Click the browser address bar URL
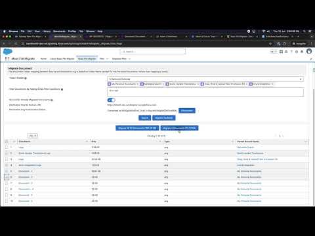The image size is (315, 236). (x=74, y=44)
